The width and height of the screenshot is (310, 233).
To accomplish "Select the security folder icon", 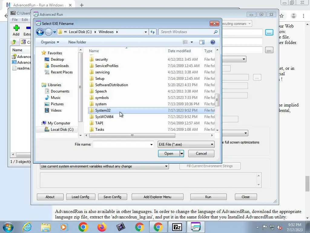I will point(91,59).
